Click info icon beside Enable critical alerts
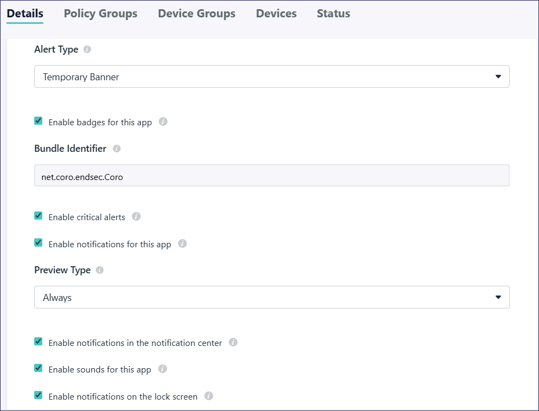This screenshot has width=539, height=411. tap(136, 217)
